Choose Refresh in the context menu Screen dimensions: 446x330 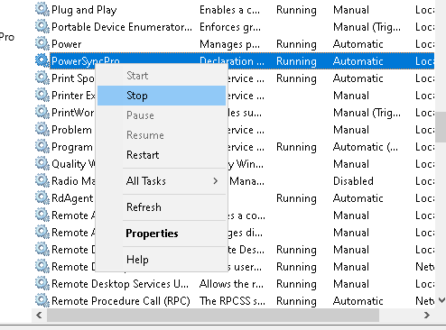(x=162, y=207)
